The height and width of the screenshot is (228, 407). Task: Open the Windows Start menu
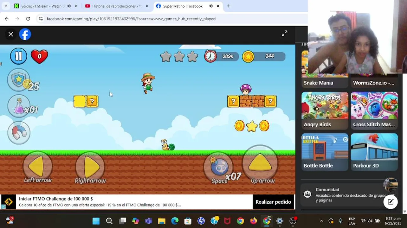pyautogui.click(x=96, y=221)
